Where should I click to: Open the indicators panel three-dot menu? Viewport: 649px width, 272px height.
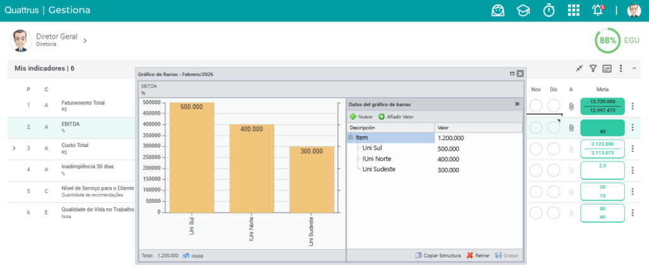point(620,68)
